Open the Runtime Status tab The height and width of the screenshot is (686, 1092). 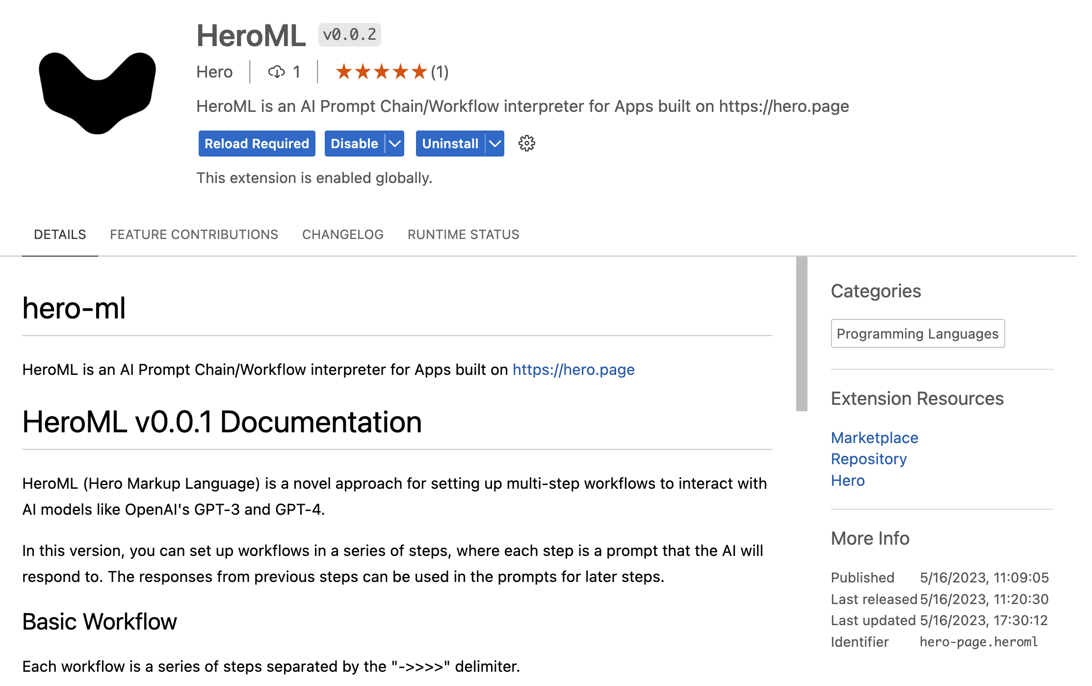(x=463, y=235)
